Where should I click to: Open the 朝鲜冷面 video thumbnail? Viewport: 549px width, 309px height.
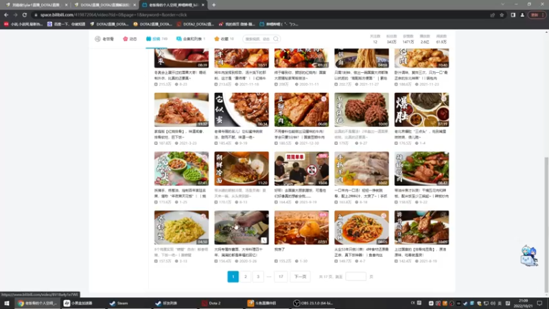[x=242, y=168]
